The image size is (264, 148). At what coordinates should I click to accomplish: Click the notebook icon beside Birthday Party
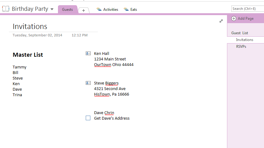coord(6,9)
